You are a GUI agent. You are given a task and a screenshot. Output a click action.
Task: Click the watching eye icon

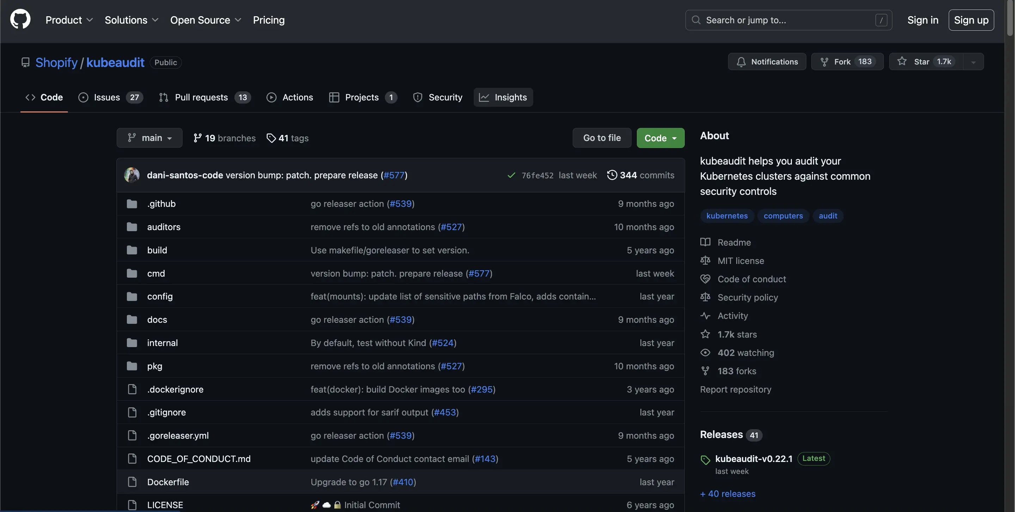(705, 352)
